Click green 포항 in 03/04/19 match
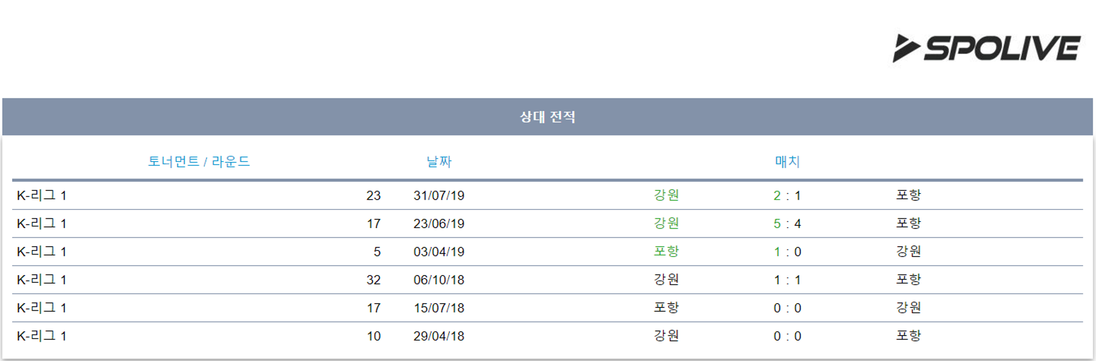This screenshot has width=1096, height=361. point(666,252)
